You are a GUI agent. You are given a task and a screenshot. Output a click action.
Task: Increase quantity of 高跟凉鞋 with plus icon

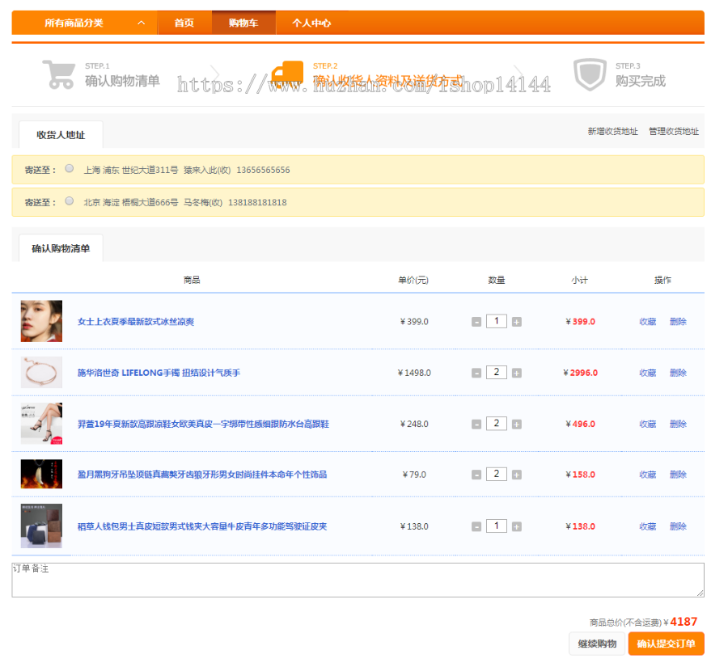coord(515,423)
